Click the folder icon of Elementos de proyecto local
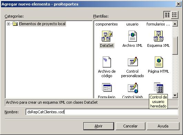The image size is (183, 135). point(15,24)
